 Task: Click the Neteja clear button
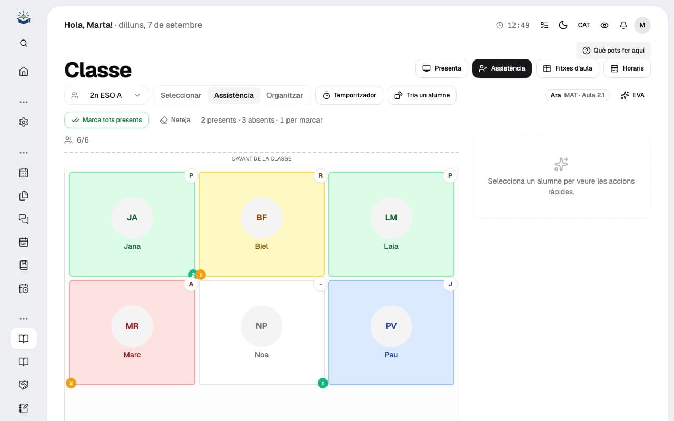(x=175, y=120)
